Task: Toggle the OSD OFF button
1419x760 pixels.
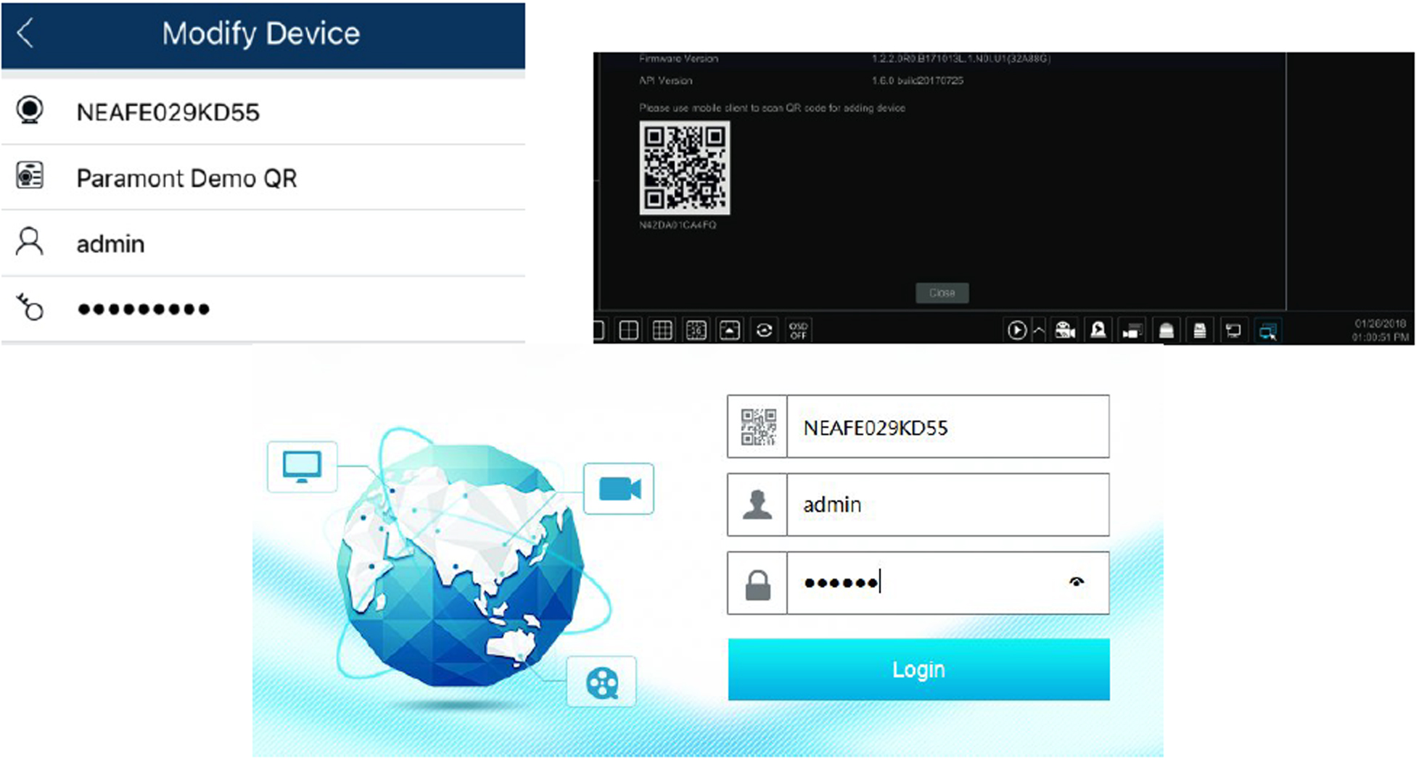Action: 798,331
